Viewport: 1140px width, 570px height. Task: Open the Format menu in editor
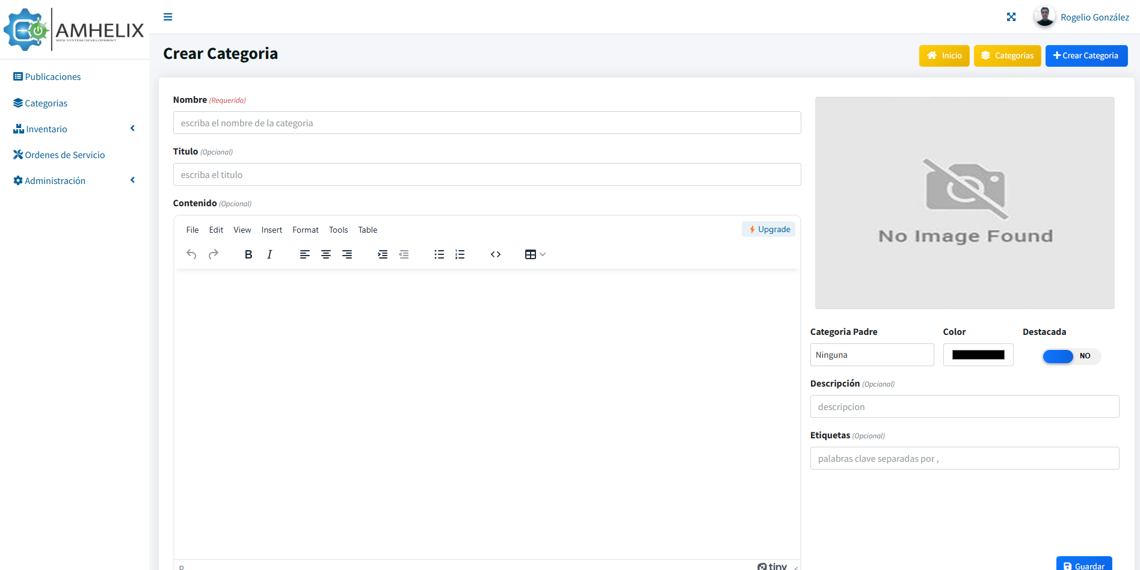(305, 230)
